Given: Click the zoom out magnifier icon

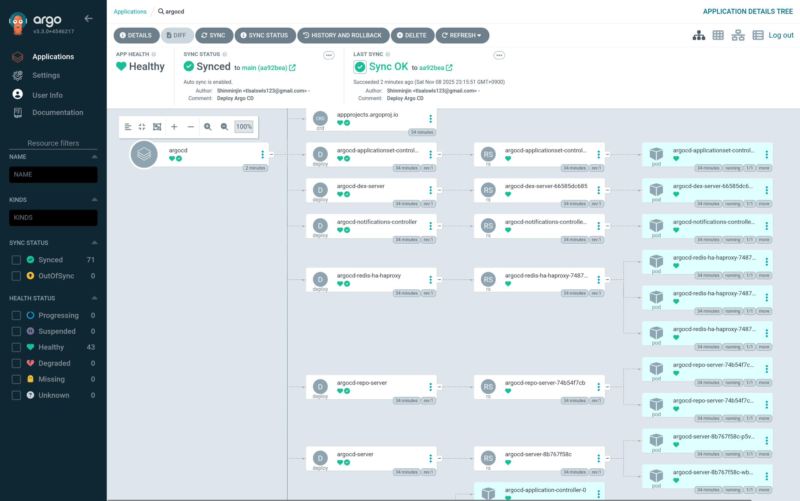Looking at the screenshot, I should coord(224,127).
